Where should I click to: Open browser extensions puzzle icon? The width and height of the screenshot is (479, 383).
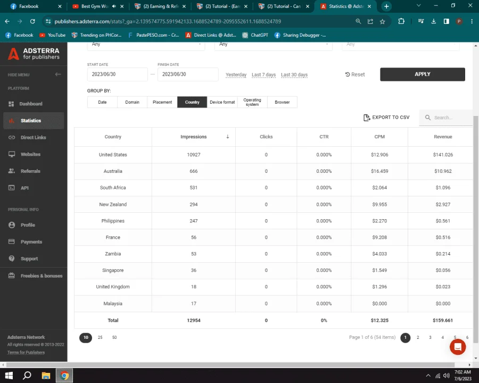pos(401,21)
